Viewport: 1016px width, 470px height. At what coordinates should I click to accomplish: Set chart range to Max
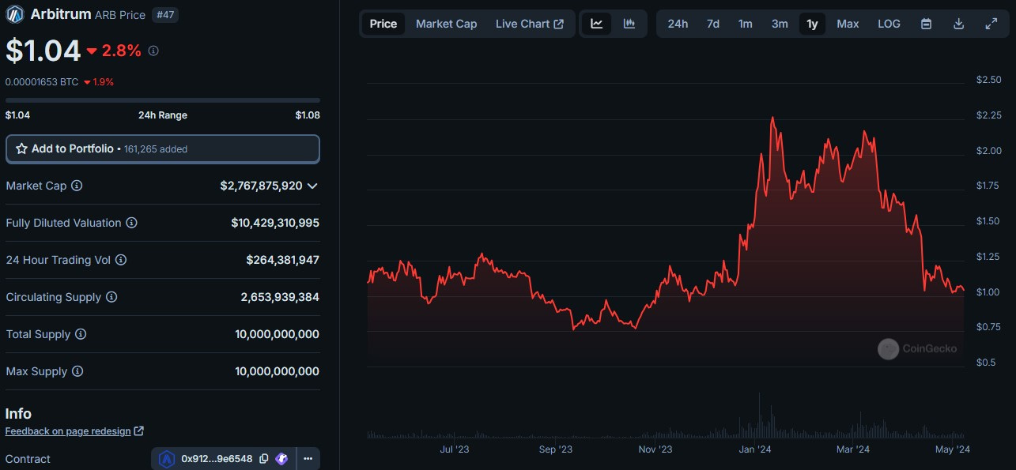tap(848, 24)
